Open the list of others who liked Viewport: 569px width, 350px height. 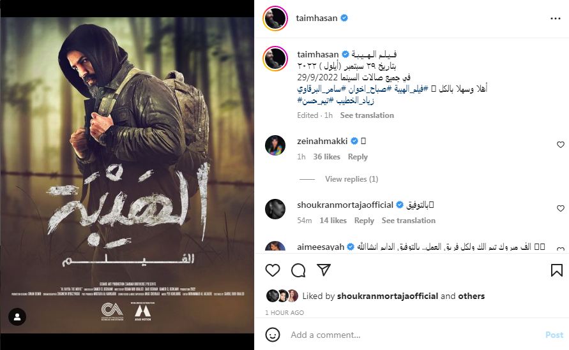pyautogui.click(x=471, y=296)
